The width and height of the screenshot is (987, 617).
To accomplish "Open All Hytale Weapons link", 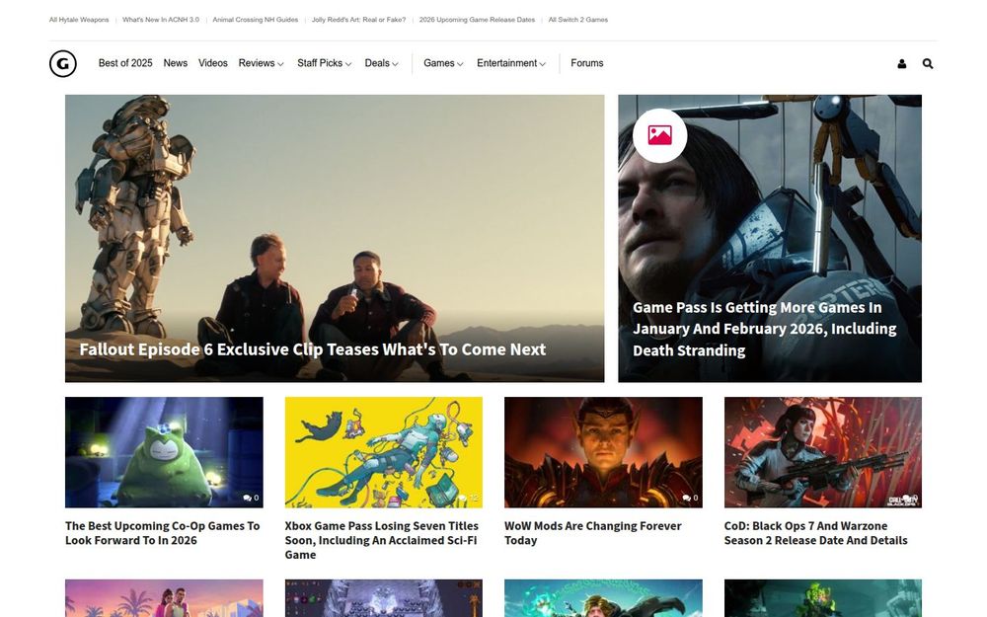I will click(79, 20).
